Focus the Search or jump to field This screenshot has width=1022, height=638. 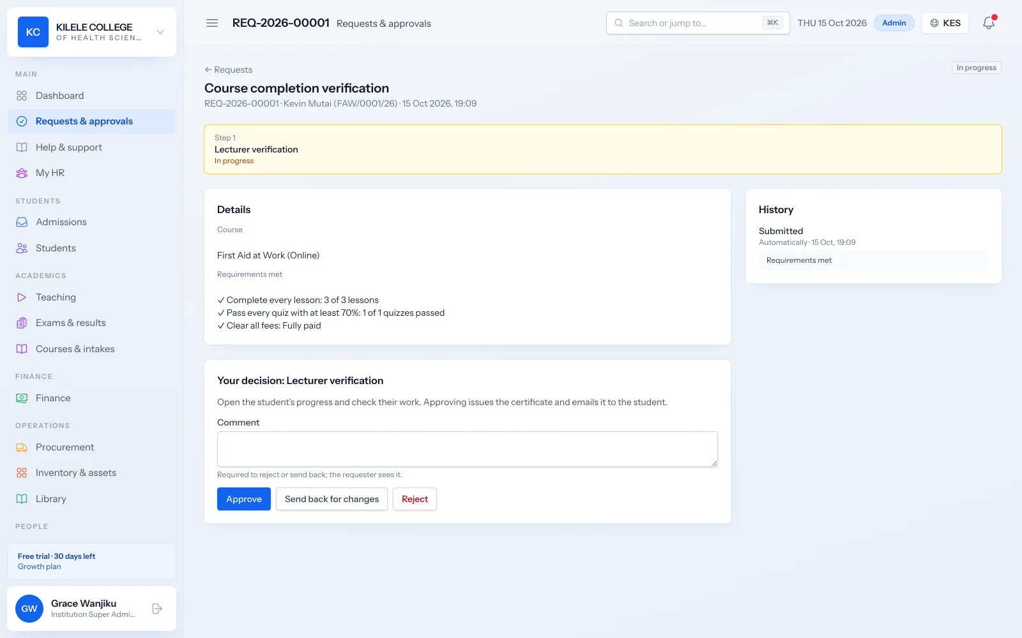(x=698, y=23)
